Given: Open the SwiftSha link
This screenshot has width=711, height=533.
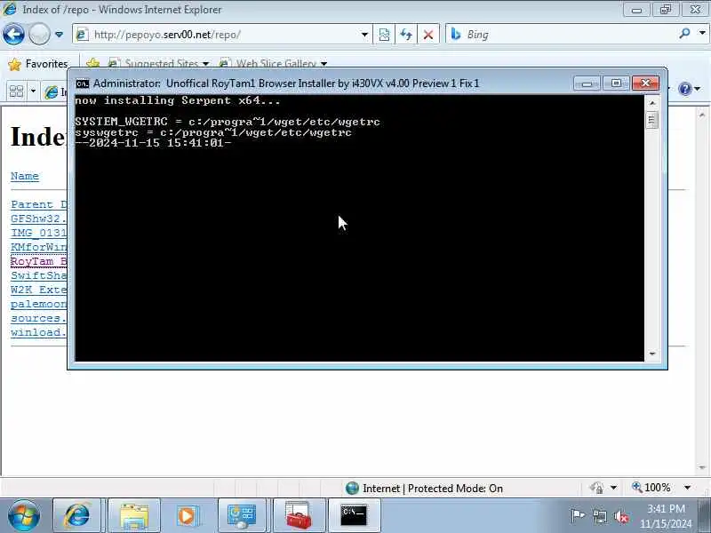Looking at the screenshot, I should coord(38,275).
